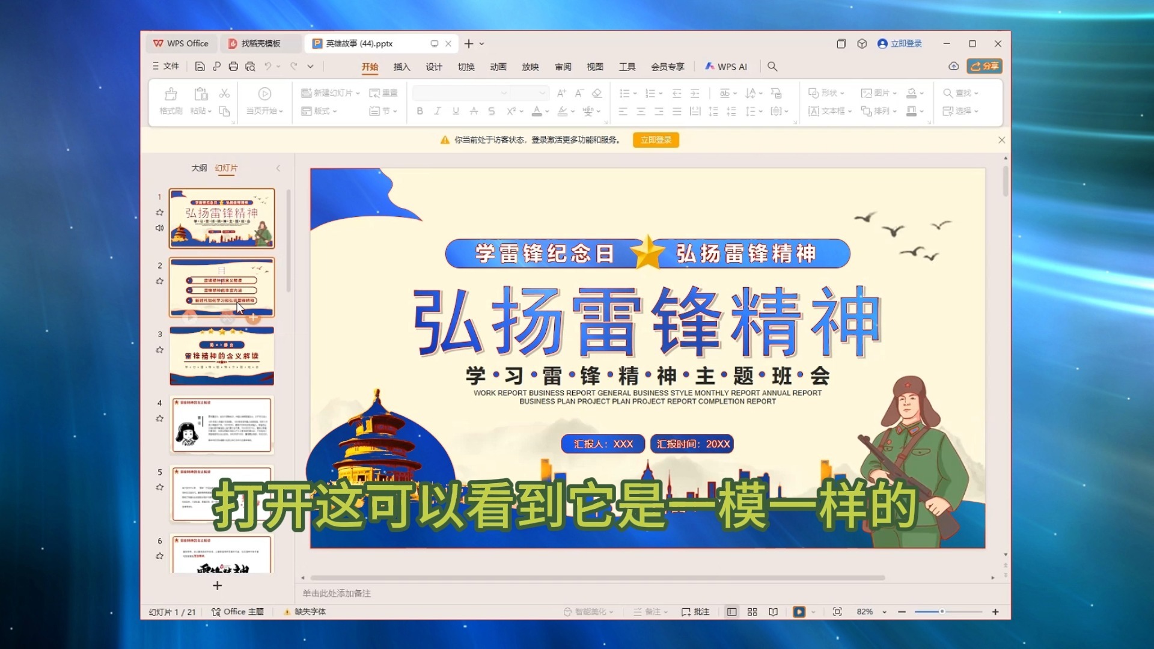Click the Copy icon below scissors
The height and width of the screenshot is (649, 1154).
[x=224, y=111]
